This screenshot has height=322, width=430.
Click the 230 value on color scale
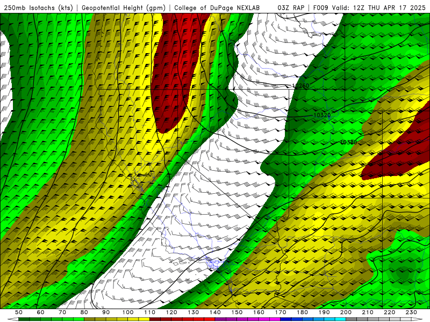point(411,312)
